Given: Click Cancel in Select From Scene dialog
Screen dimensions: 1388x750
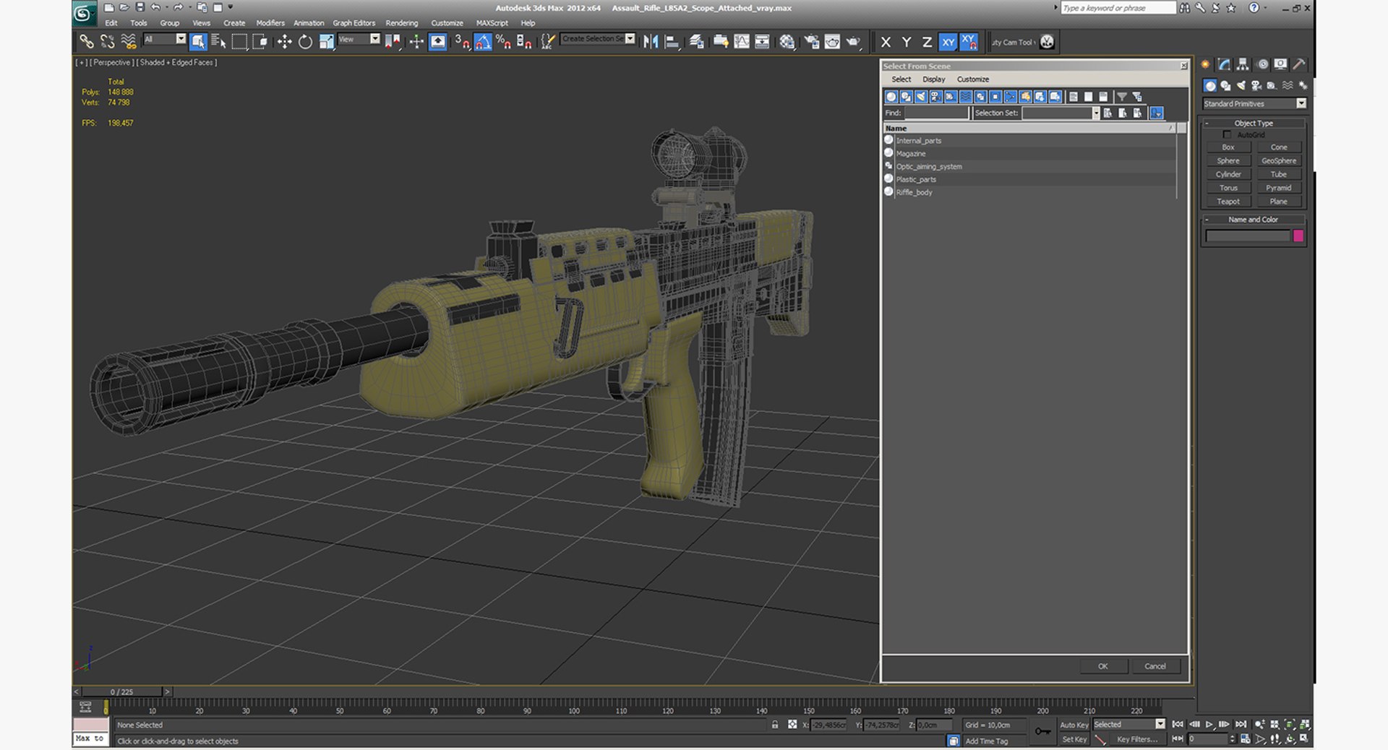Looking at the screenshot, I should coord(1155,666).
